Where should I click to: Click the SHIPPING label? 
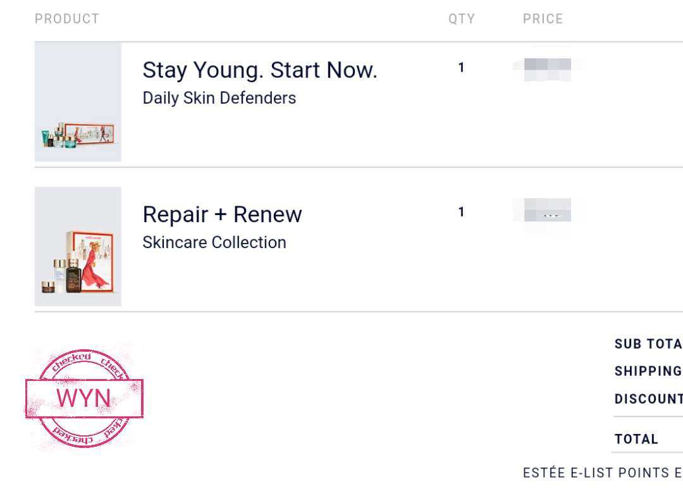(x=649, y=371)
